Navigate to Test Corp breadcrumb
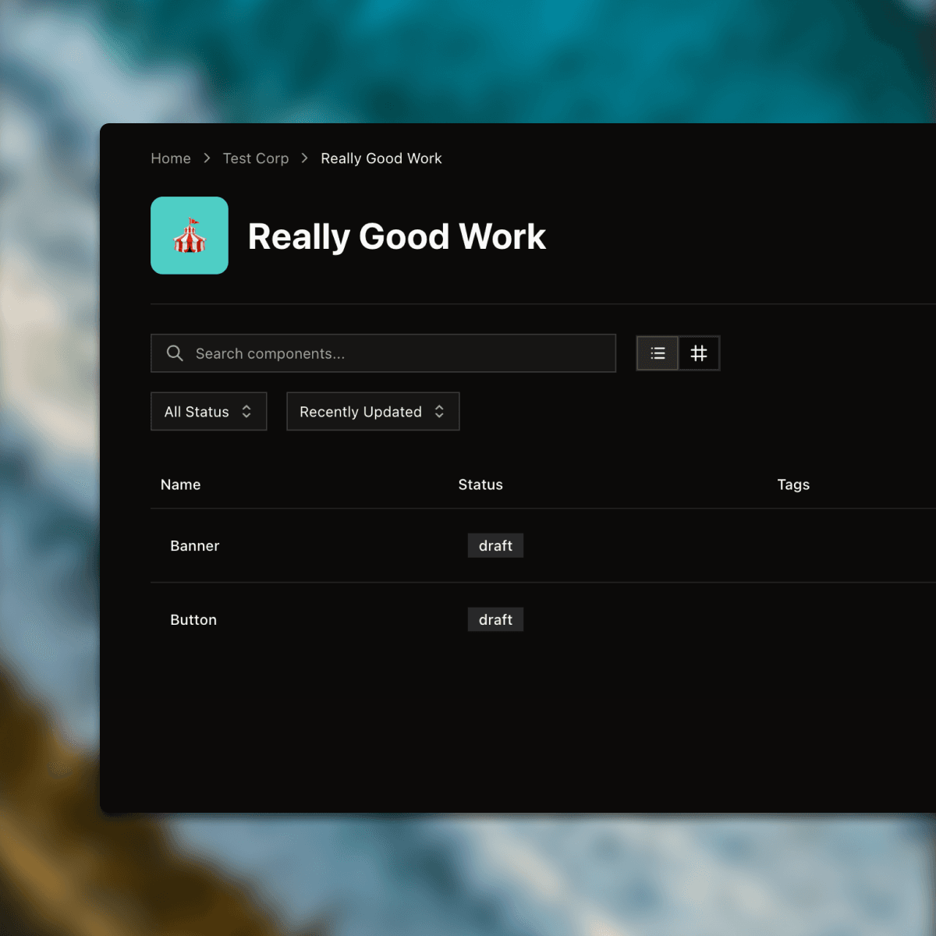Viewport: 936px width, 936px height. point(256,158)
